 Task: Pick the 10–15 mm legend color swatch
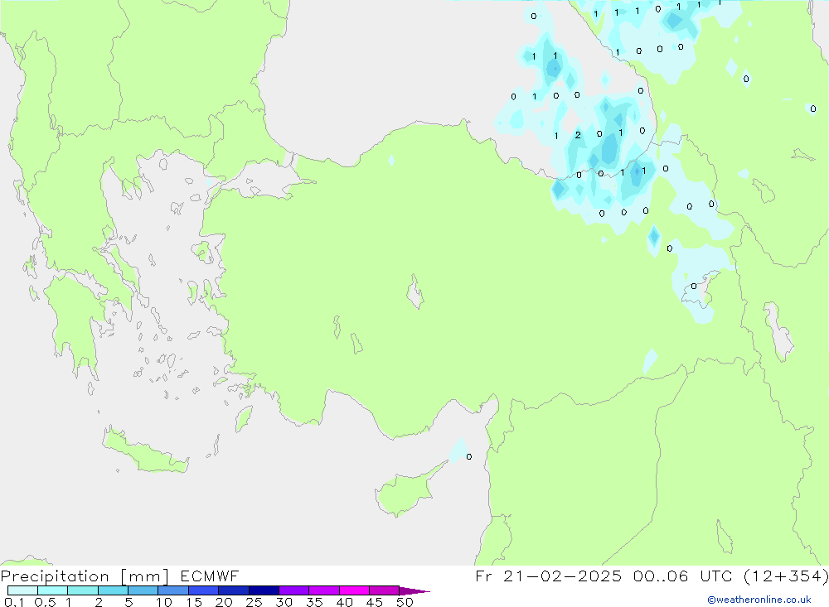(173, 590)
